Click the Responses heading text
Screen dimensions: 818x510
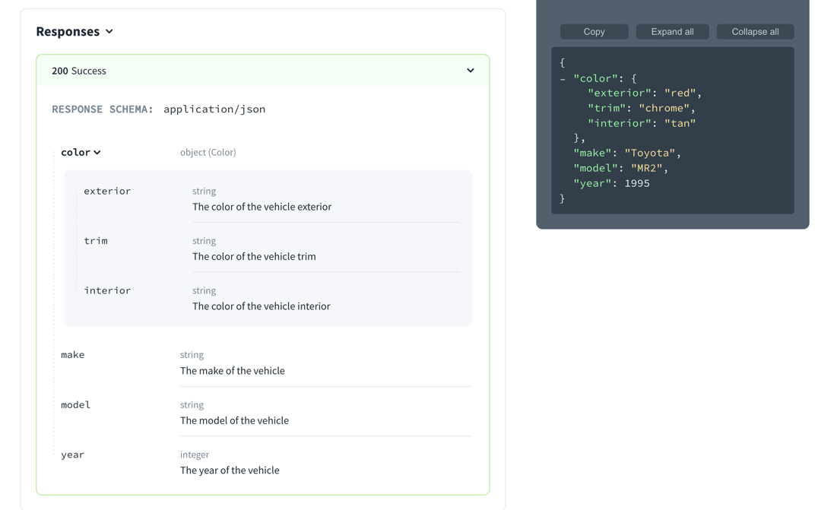pyautogui.click(x=68, y=31)
